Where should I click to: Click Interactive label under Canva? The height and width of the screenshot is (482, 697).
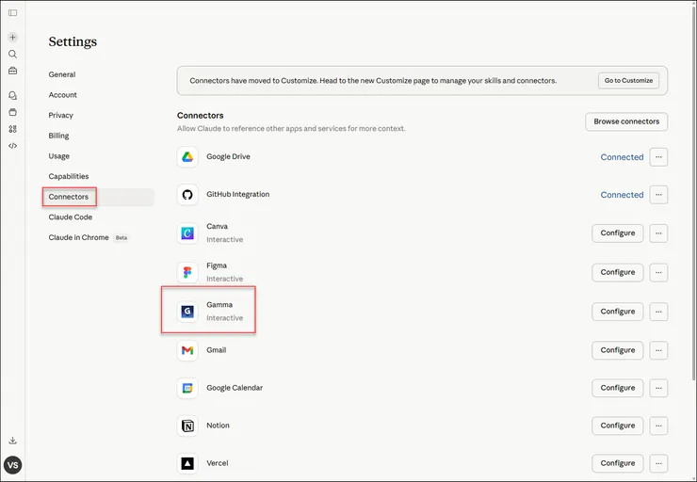pyautogui.click(x=224, y=240)
